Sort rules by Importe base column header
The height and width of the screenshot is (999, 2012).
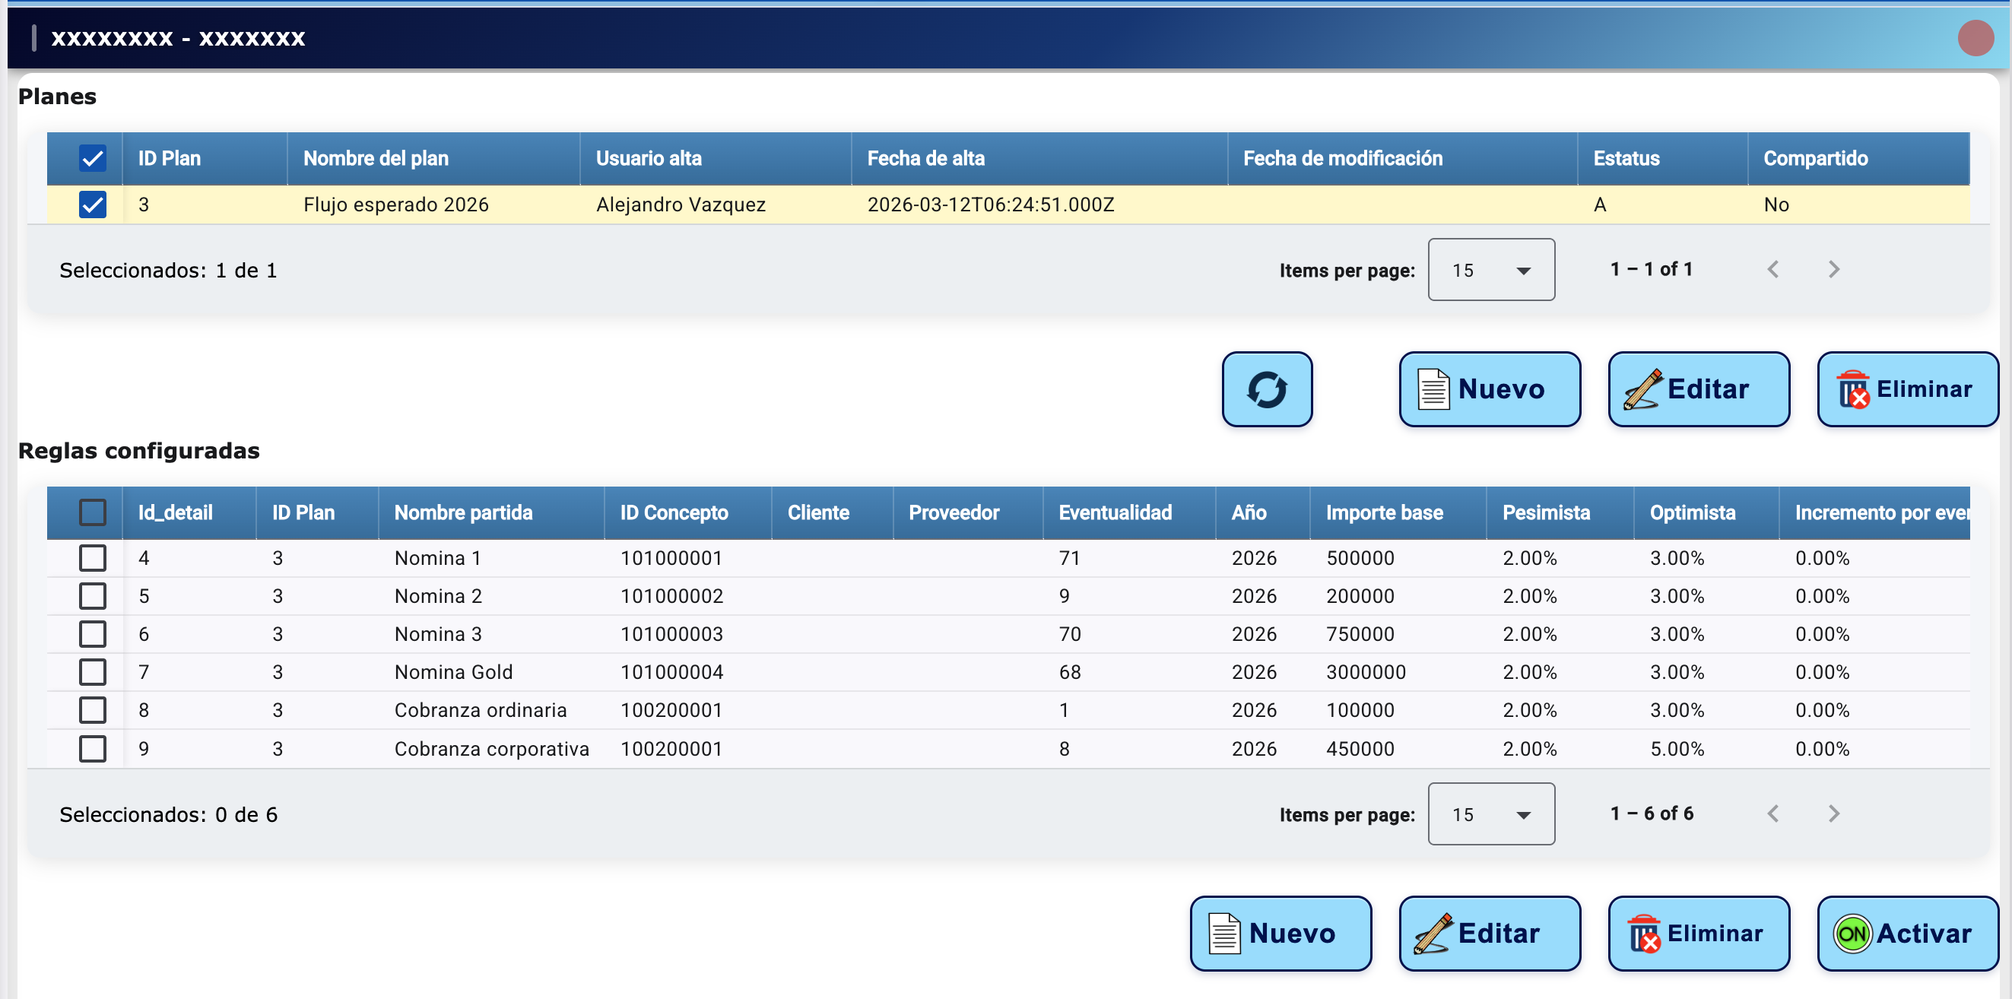coord(1383,512)
